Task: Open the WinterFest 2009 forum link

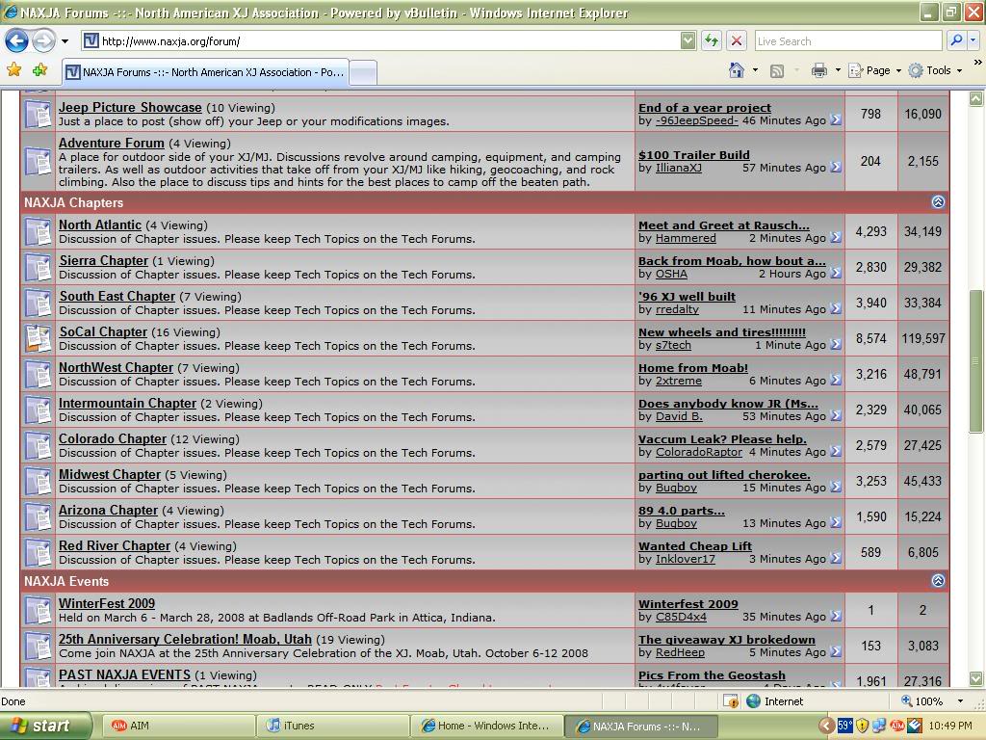Action: (x=107, y=603)
